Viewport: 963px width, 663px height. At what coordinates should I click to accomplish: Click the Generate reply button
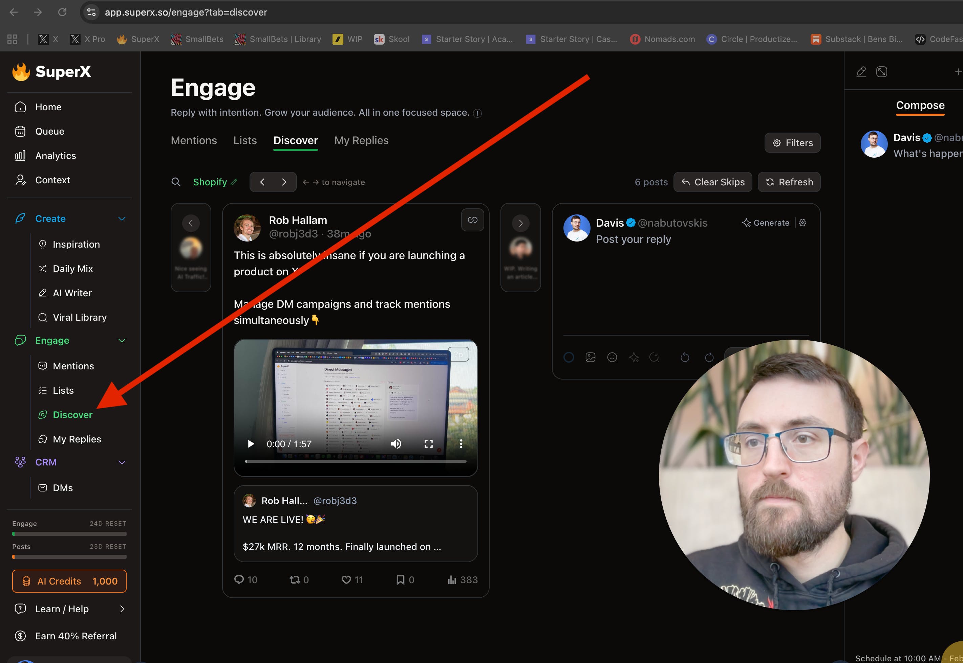click(766, 223)
